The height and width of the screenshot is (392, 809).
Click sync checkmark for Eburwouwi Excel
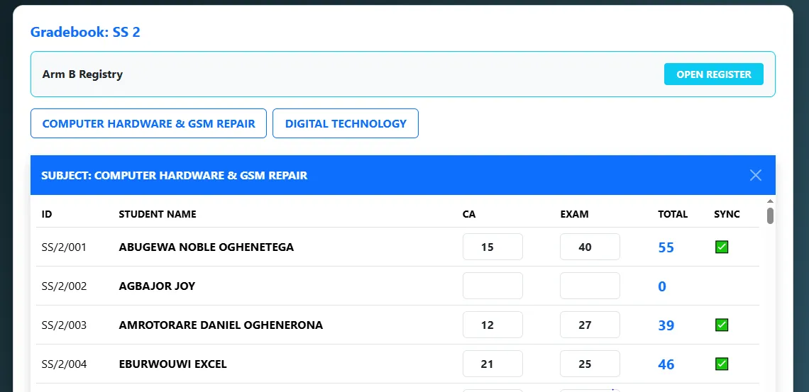[722, 364]
